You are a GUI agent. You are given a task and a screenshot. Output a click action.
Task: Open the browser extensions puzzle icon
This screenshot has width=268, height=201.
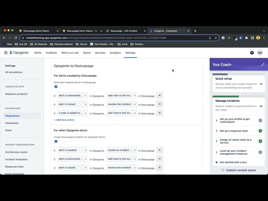click(x=246, y=38)
